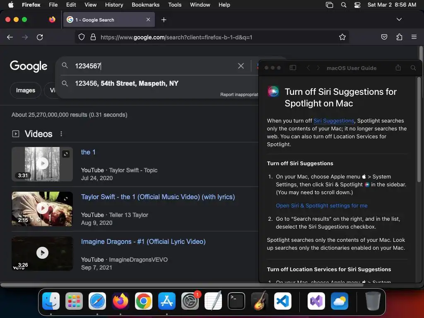Open Control Center in the menu bar
424x318 pixels.
coord(357,5)
